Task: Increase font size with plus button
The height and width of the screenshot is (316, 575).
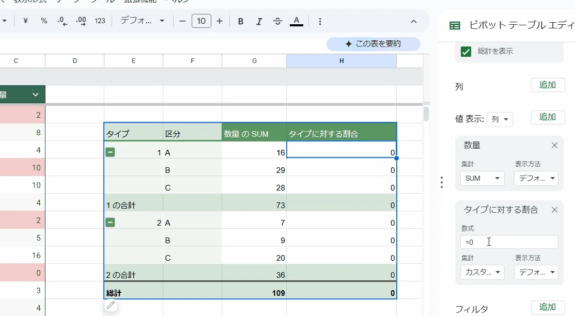Action: click(x=220, y=21)
